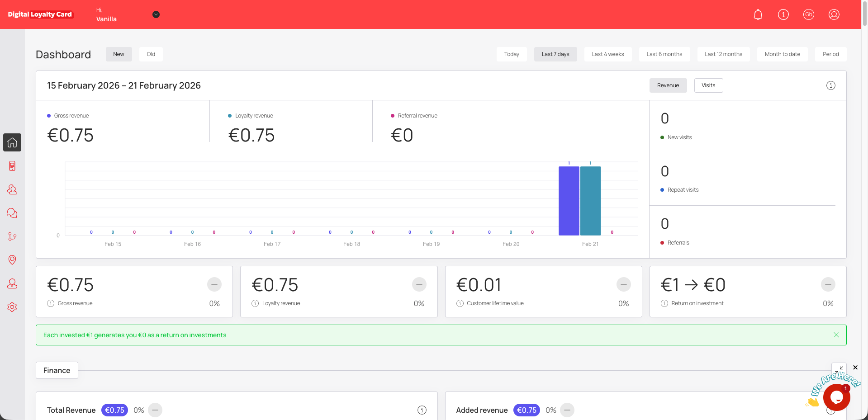Collapse the Customer lifetime value card
Viewport: 868px width, 420px height.
[x=623, y=284]
